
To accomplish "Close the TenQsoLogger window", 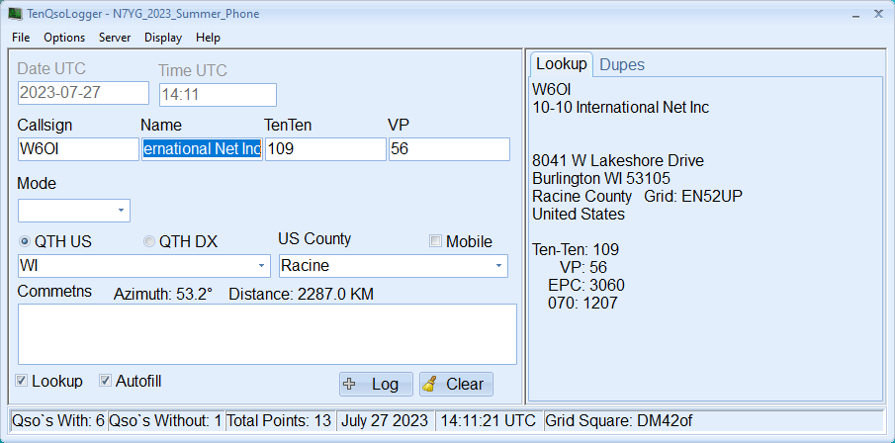I will [x=878, y=14].
